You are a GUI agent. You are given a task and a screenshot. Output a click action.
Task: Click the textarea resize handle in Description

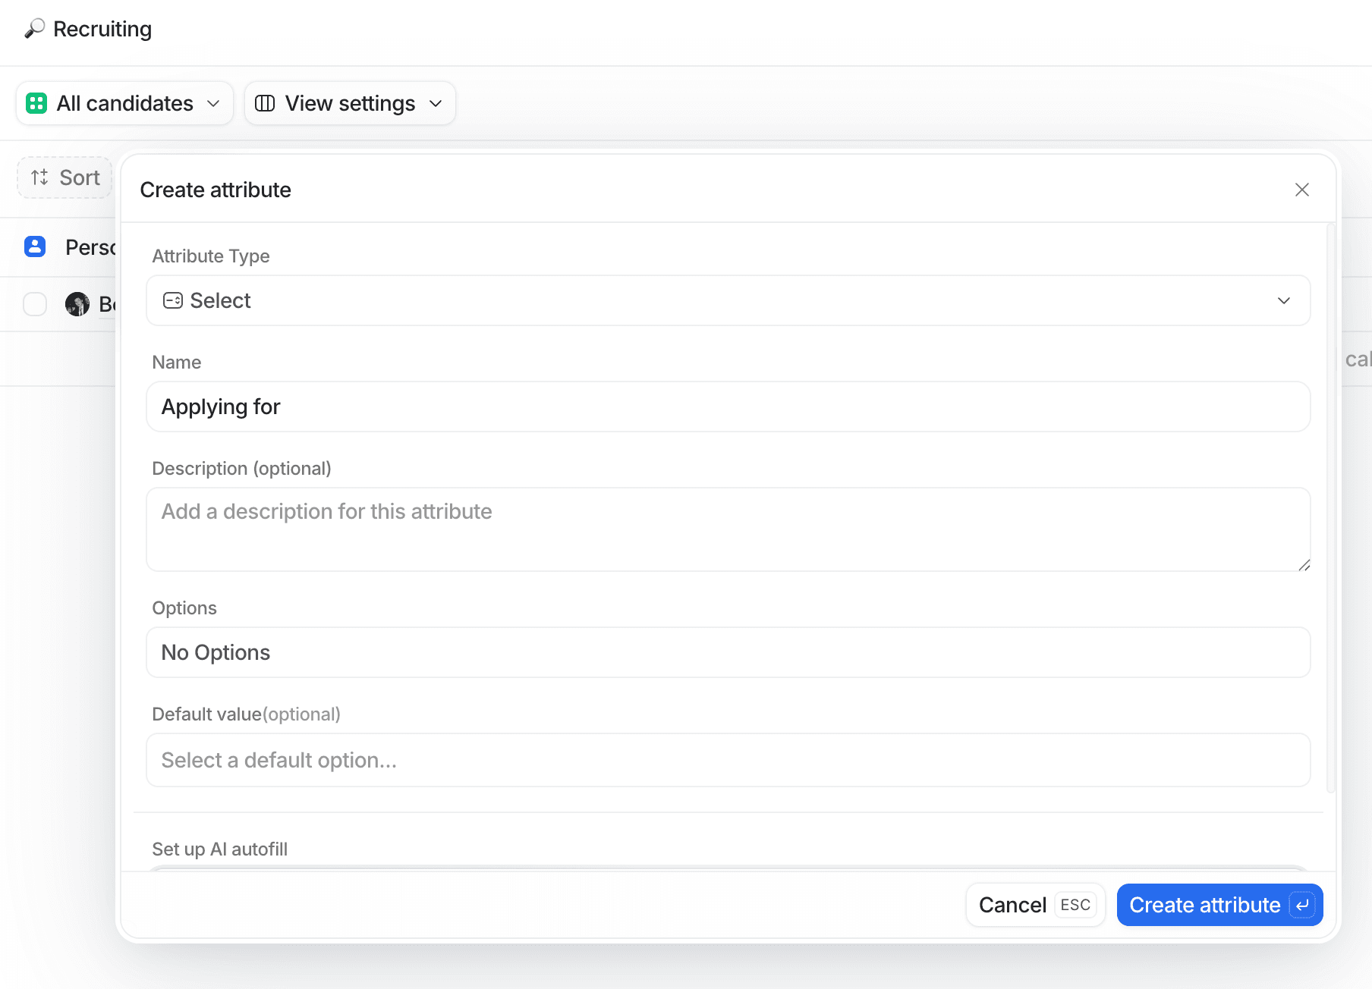click(1304, 565)
